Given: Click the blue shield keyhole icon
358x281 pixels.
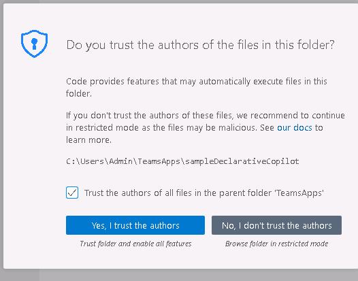Looking at the screenshot, I should 34,44.
